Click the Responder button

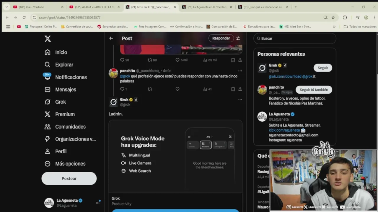tap(221, 38)
